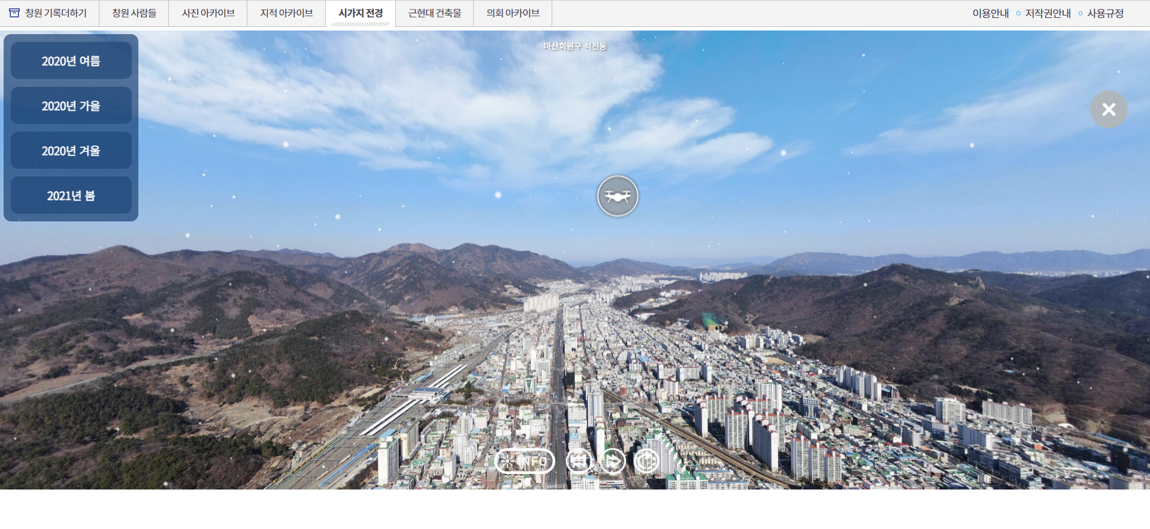Open the 이용안내 link
Image resolution: width=1150 pixels, height=529 pixels.
[x=990, y=13]
